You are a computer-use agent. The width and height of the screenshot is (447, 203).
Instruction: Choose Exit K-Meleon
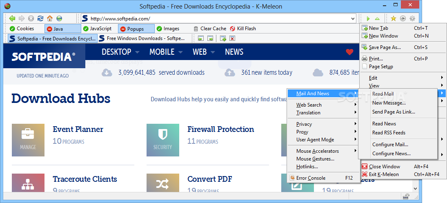click(x=403, y=174)
